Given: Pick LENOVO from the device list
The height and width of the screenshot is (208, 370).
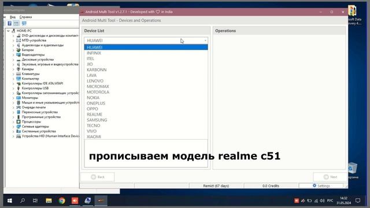Looking at the screenshot, I should tap(146, 81).
